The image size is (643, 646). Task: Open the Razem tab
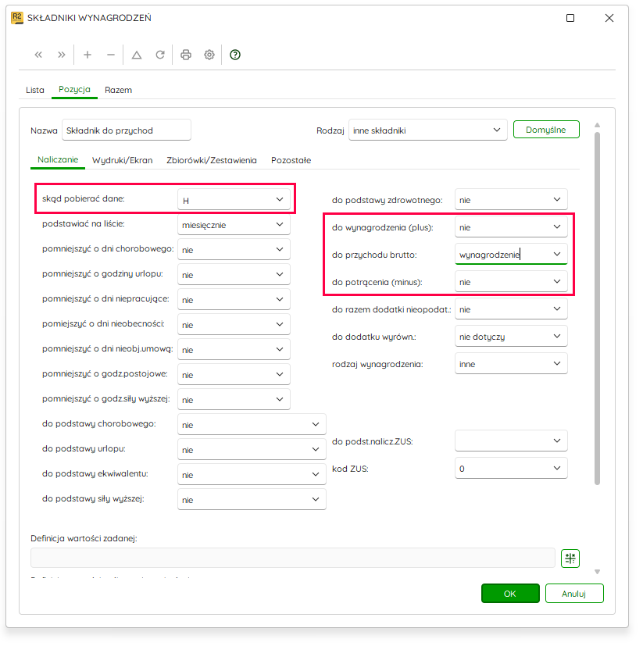[x=118, y=90]
